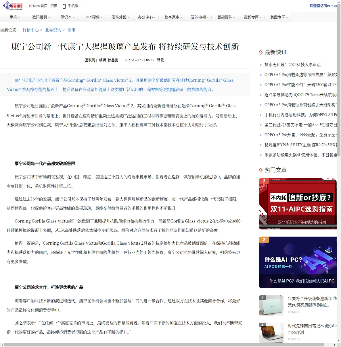
Task: Open news OPPO A5 Pro开售:1999元起
Action: [x=300, y=135]
